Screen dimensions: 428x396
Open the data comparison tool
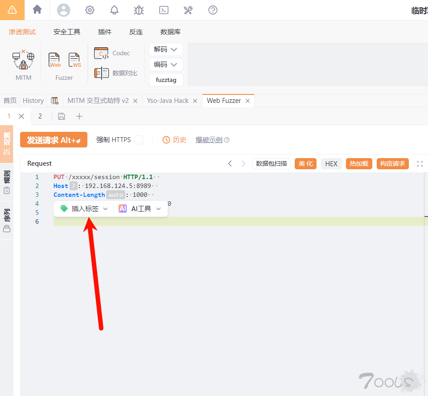pos(115,73)
